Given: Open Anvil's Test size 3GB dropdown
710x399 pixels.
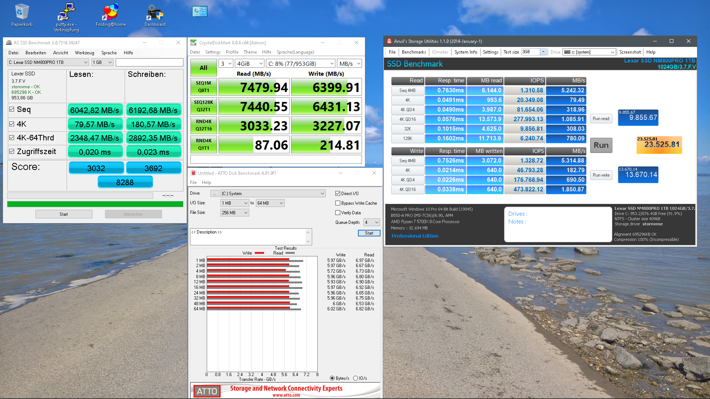Looking at the screenshot, I should pos(534,52).
